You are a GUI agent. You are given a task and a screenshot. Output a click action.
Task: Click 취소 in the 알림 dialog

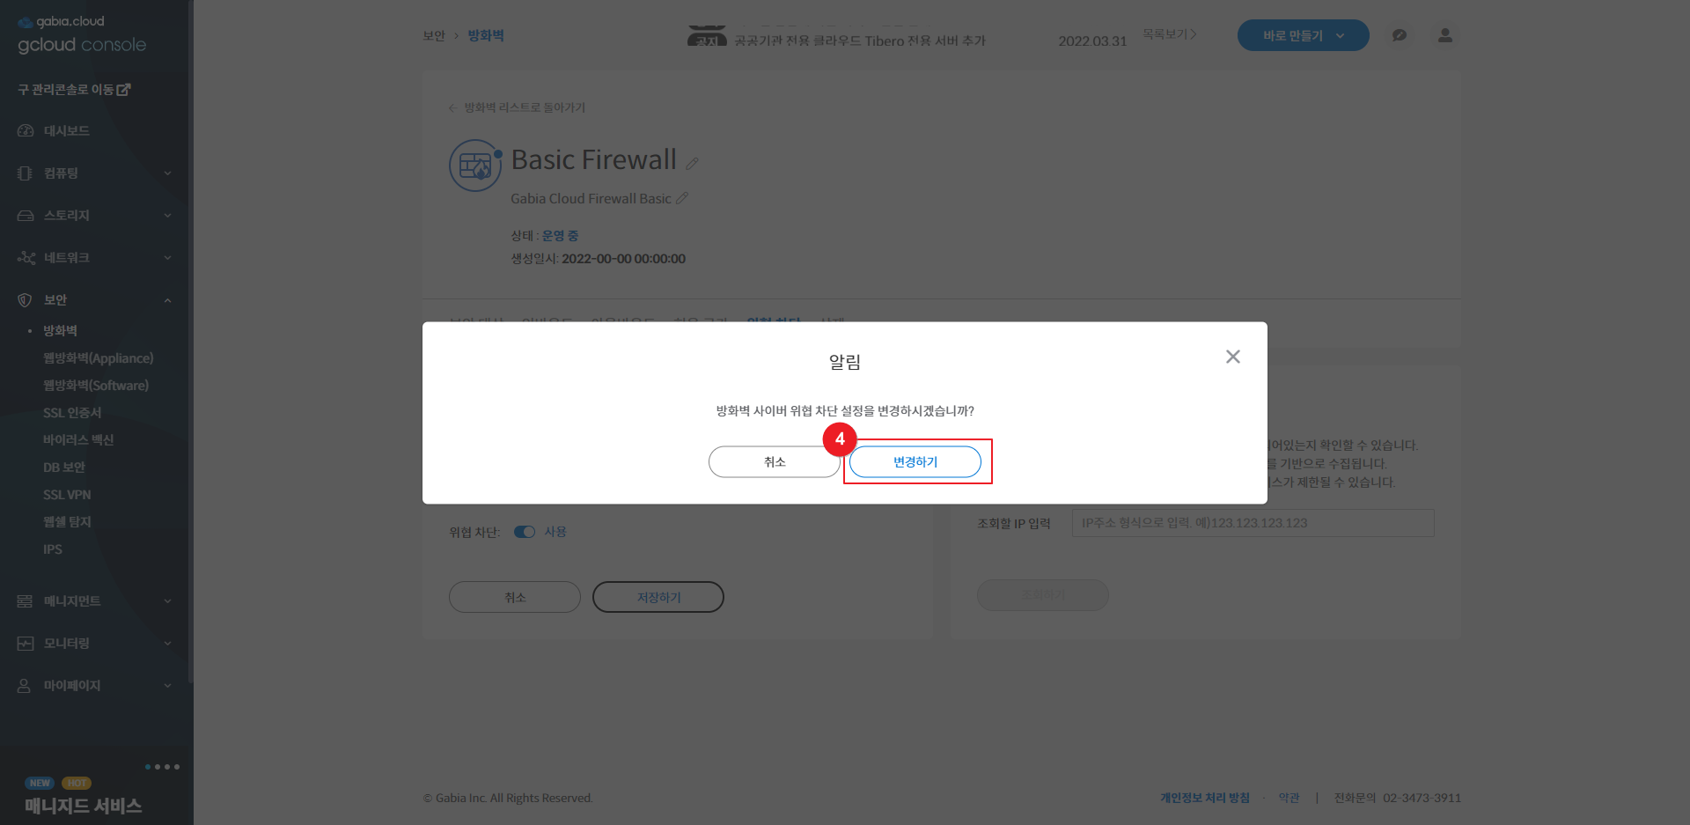[775, 461]
